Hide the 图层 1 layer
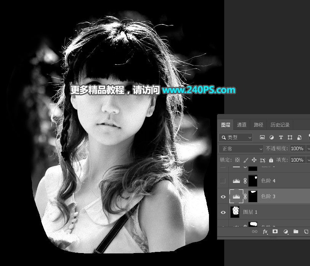310x266 pixels. 223,212
